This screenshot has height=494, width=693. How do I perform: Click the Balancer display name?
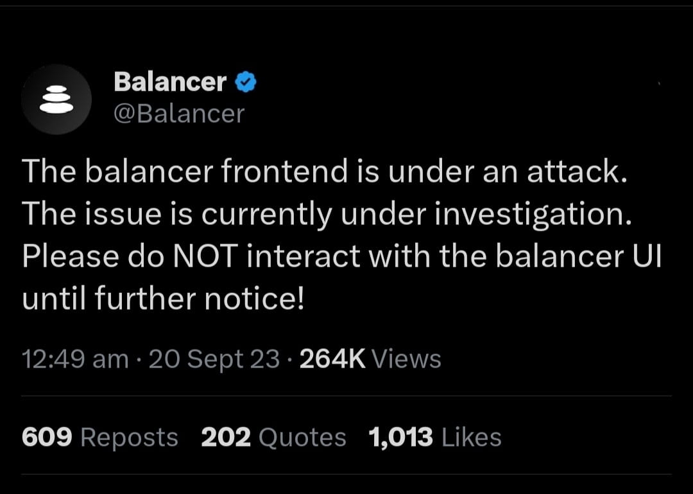click(169, 81)
